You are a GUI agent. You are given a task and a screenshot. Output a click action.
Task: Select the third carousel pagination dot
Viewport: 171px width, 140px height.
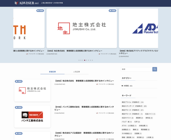click(x=83, y=60)
